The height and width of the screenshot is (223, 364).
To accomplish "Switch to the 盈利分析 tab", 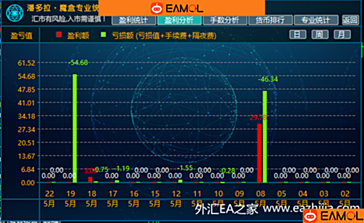I will [176, 20].
